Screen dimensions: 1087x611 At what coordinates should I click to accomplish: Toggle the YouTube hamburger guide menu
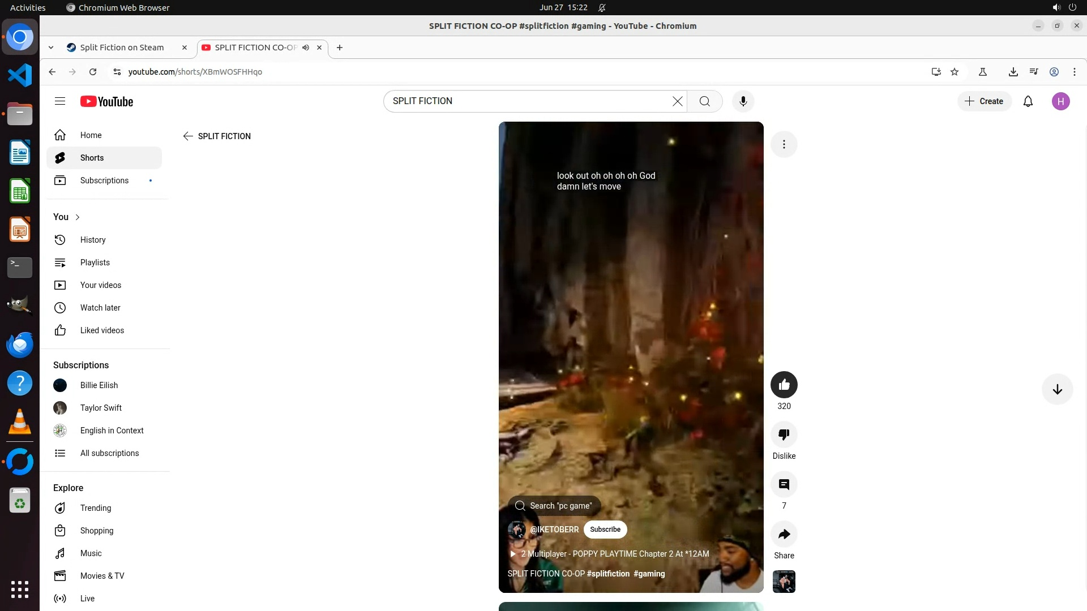[x=60, y=101]
